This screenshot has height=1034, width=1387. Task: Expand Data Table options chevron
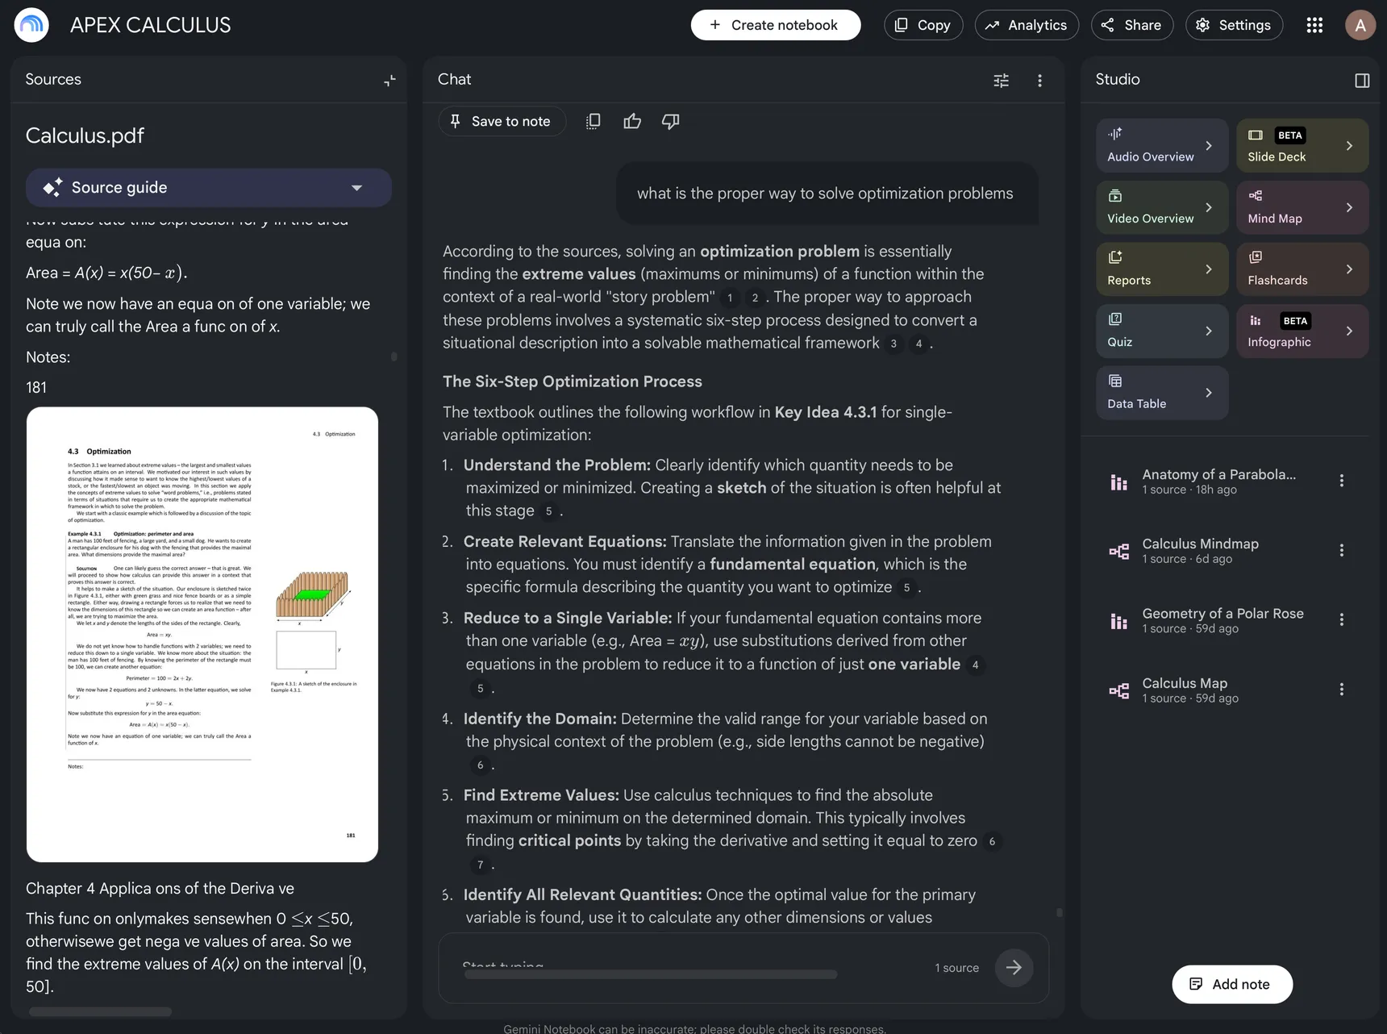tap(1208, 393)
